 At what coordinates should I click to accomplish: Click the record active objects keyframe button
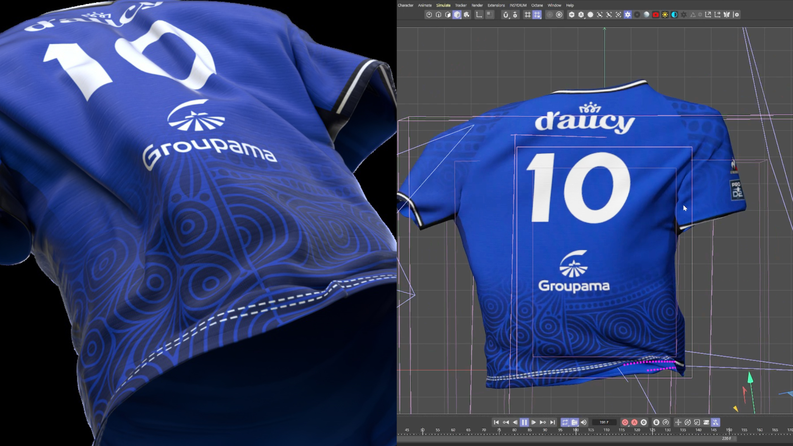point(625,422)
